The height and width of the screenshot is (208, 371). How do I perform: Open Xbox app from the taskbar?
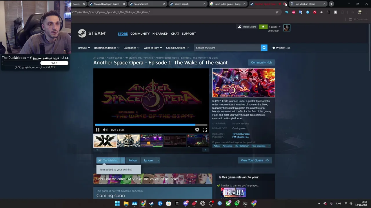228,203
